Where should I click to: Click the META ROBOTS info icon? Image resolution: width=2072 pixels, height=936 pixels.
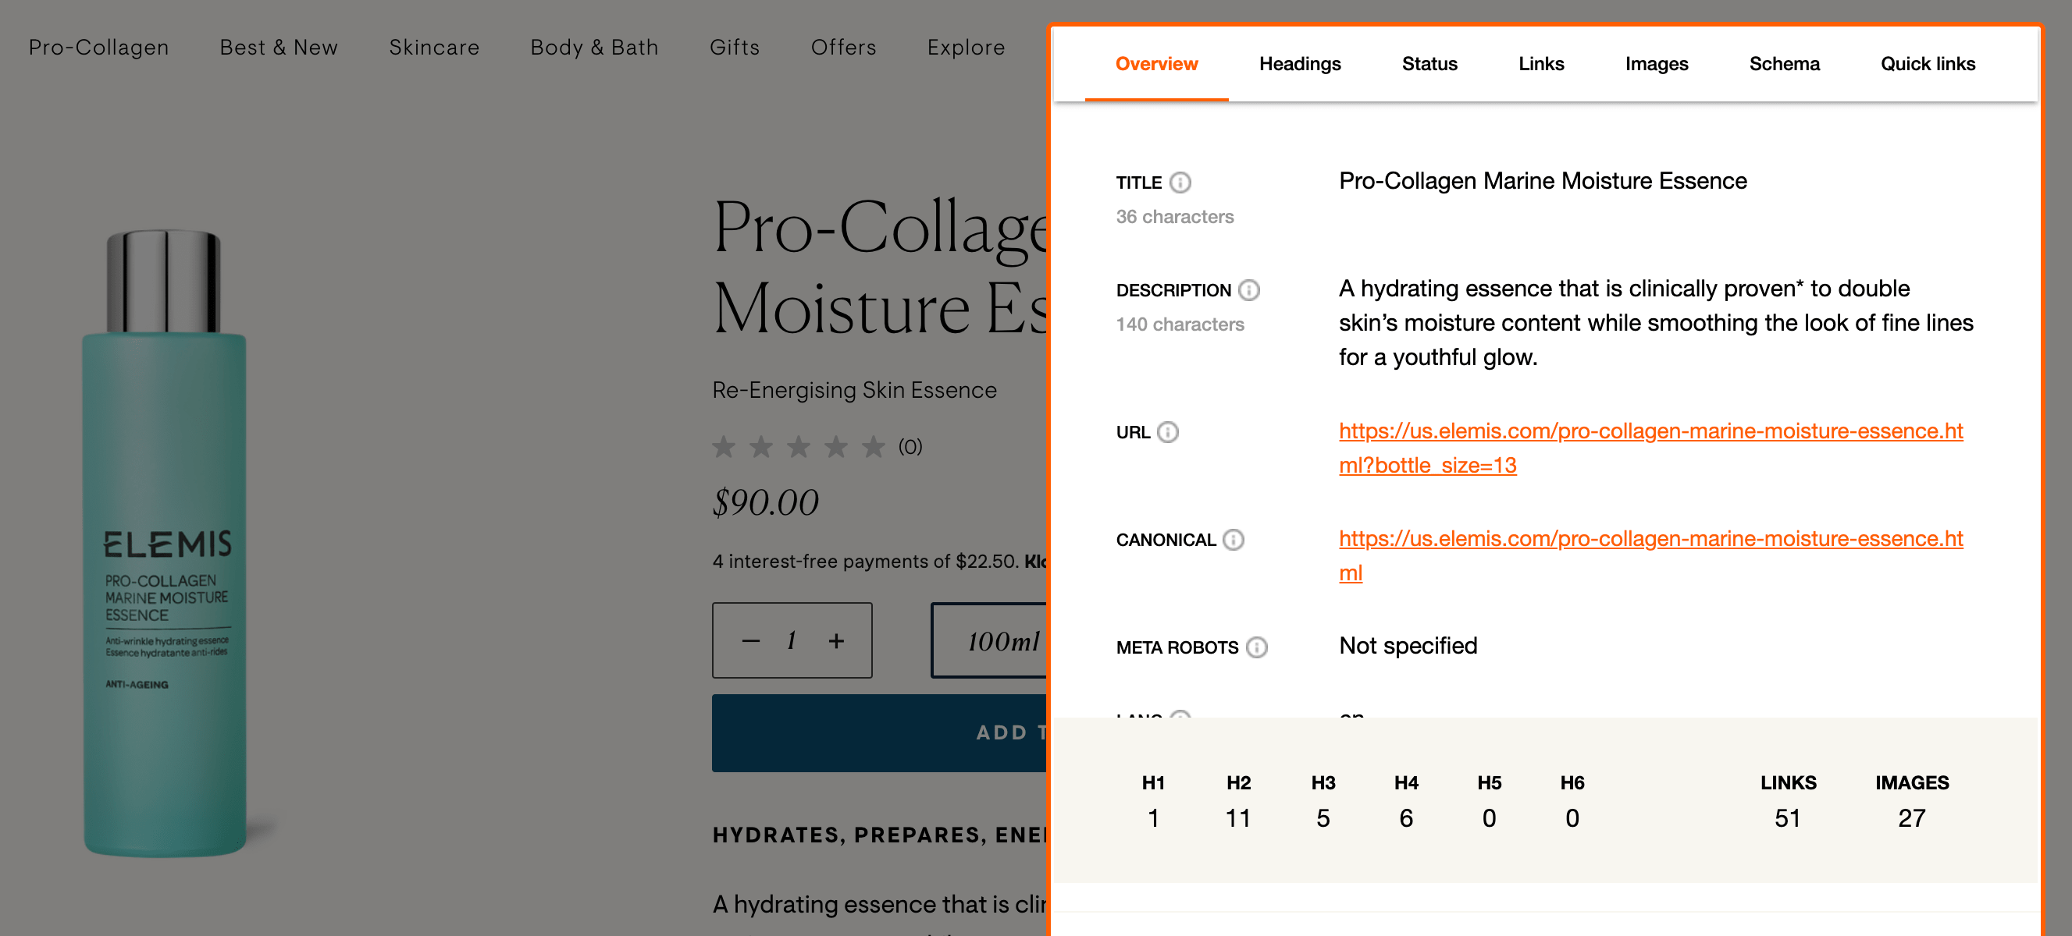1256,647
